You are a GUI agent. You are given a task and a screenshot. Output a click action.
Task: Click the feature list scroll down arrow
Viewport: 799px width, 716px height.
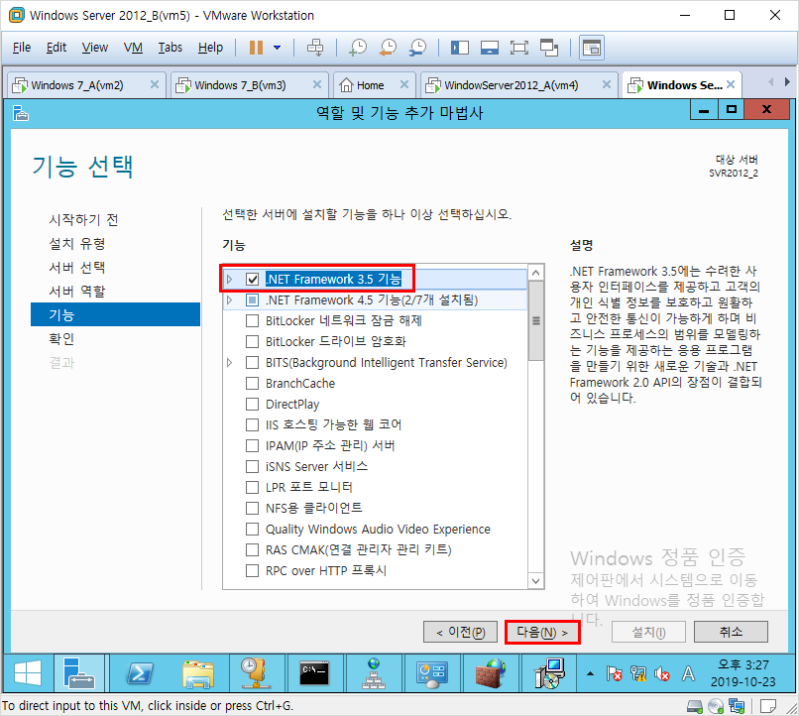pyautogui.click(x=536, y=581)
